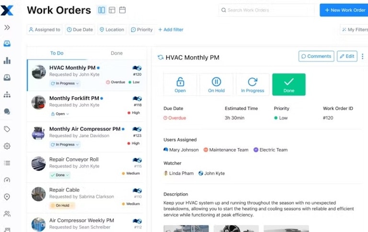Open the Priority filter dropdown
The width and height of the screenshot is (368, 232).
click(x=142, y=30)
